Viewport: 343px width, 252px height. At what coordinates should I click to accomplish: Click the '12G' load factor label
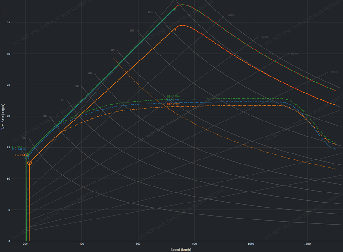[x=150, y=12]
